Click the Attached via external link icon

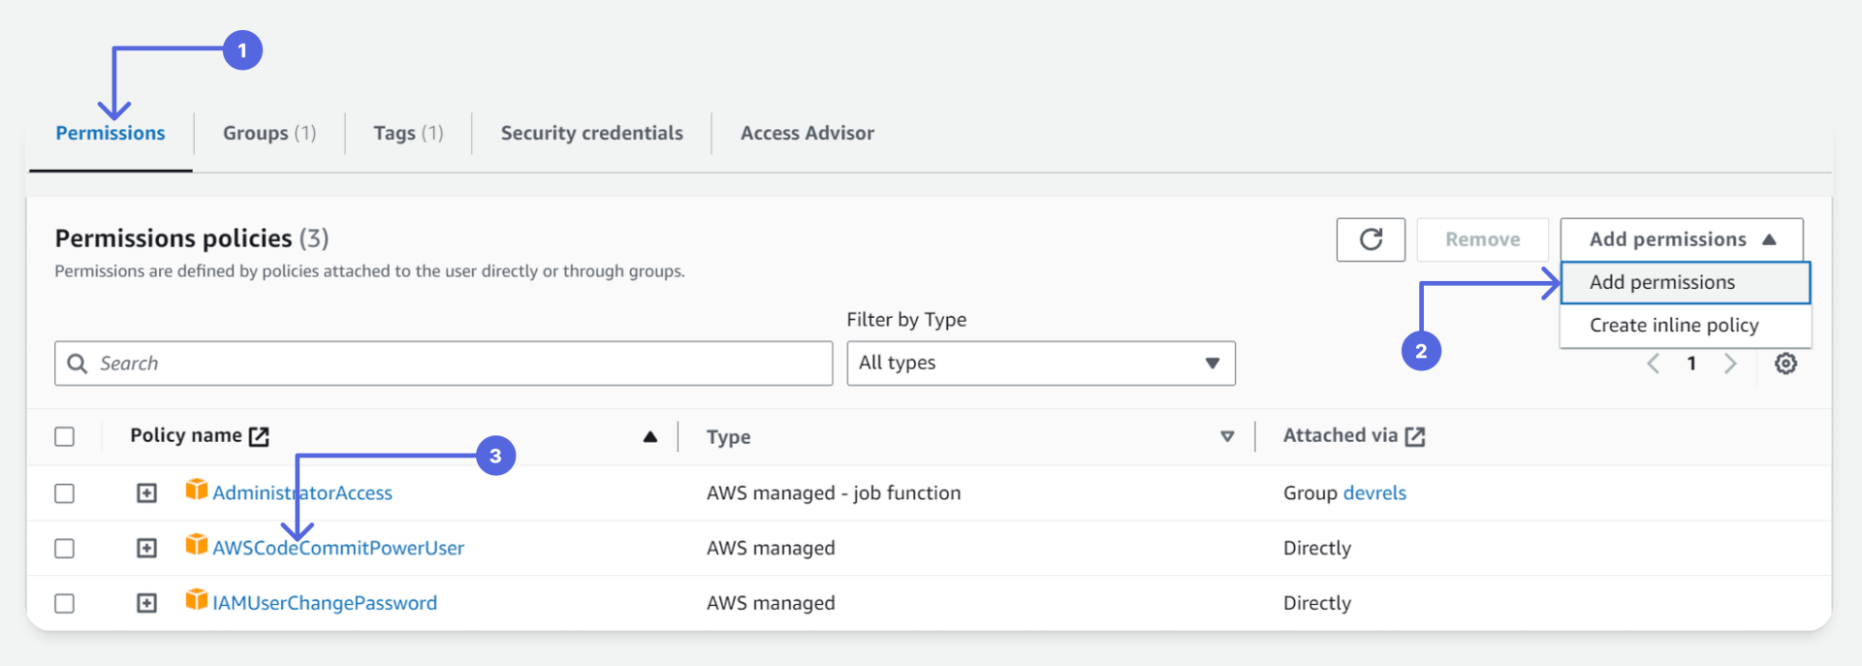click(x=1415, y=436)
